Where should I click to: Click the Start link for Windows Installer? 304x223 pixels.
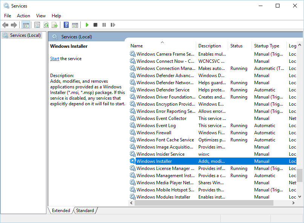point(55,59)
